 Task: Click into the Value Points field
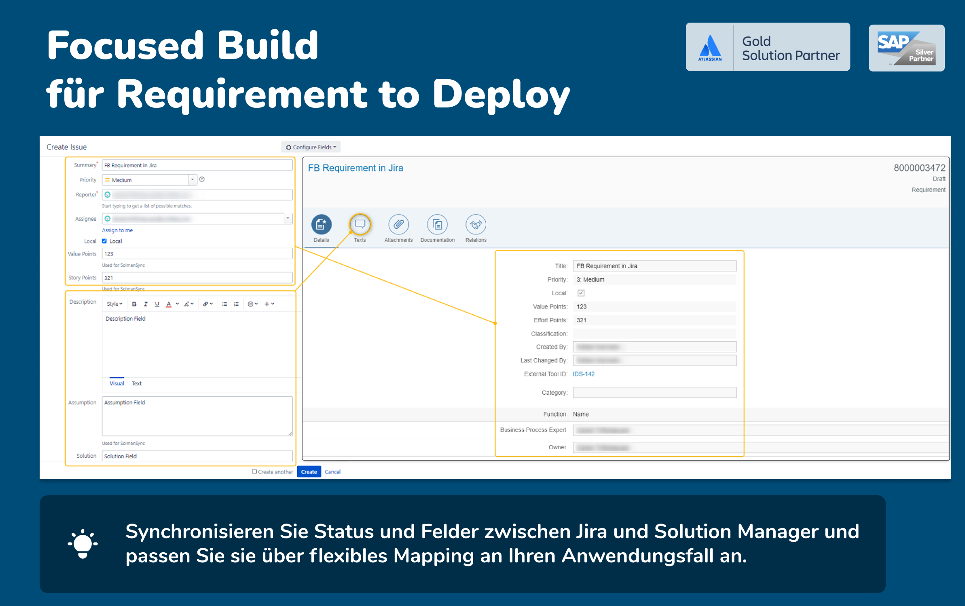pos(197,254)
